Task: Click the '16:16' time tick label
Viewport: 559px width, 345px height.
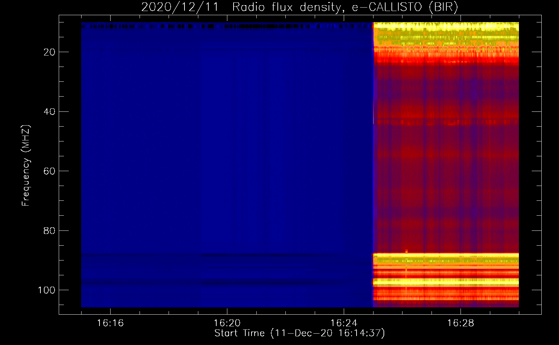Action: [110, 323]
